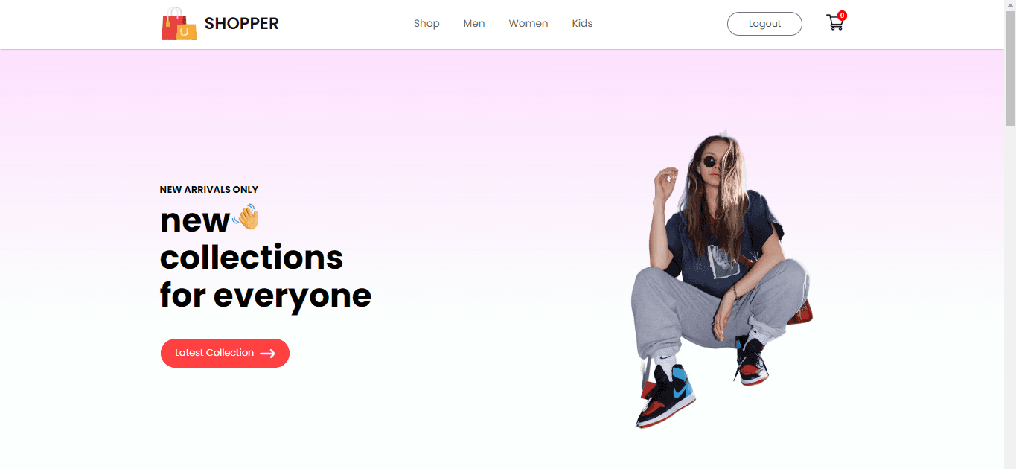The height and width of the screenshot is (469, 1016).
Task: Open the Latest Collection button
Action: [225, 353]
